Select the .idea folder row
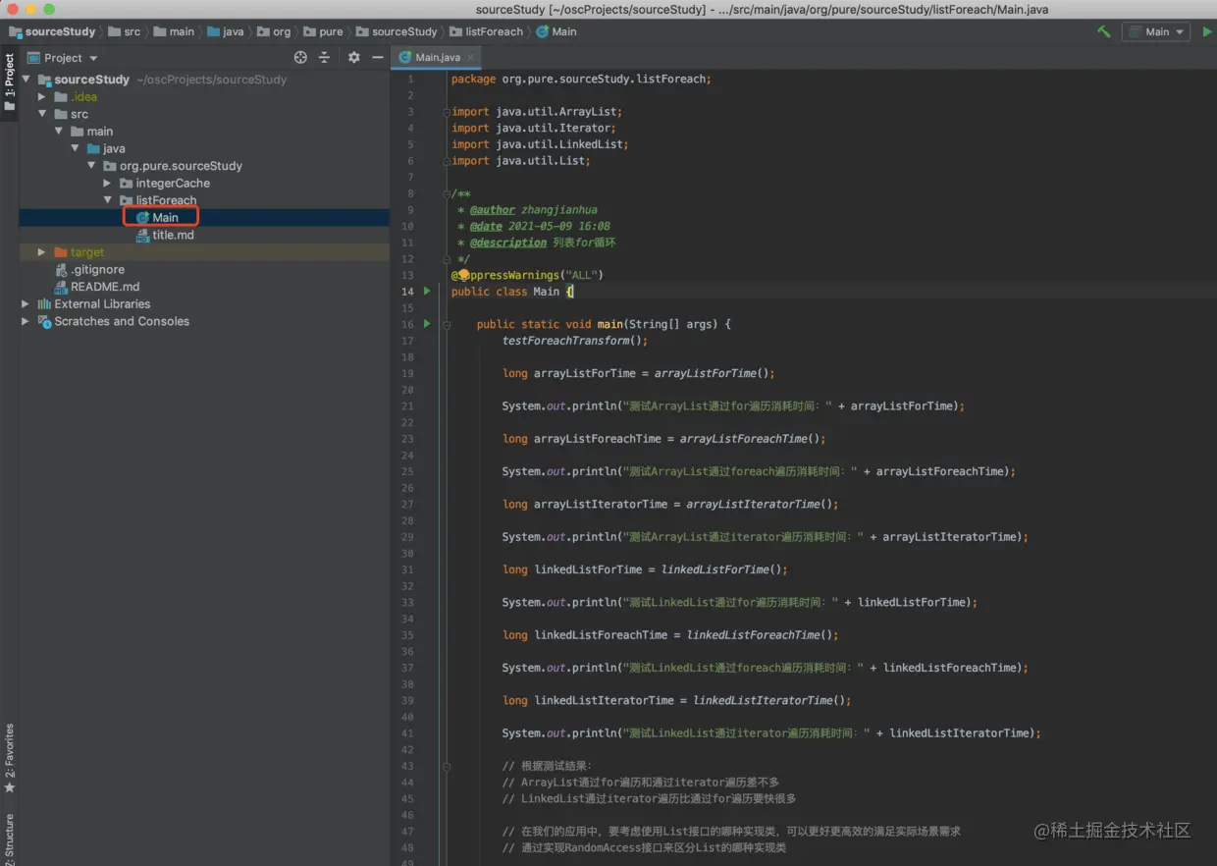1217x866 pixels. click(x=204, y=96)
